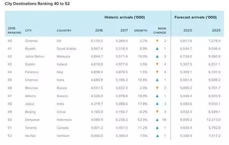Click the down arrow in Florence's row
This screenshot has width=229, height=145.
(157, 72)
